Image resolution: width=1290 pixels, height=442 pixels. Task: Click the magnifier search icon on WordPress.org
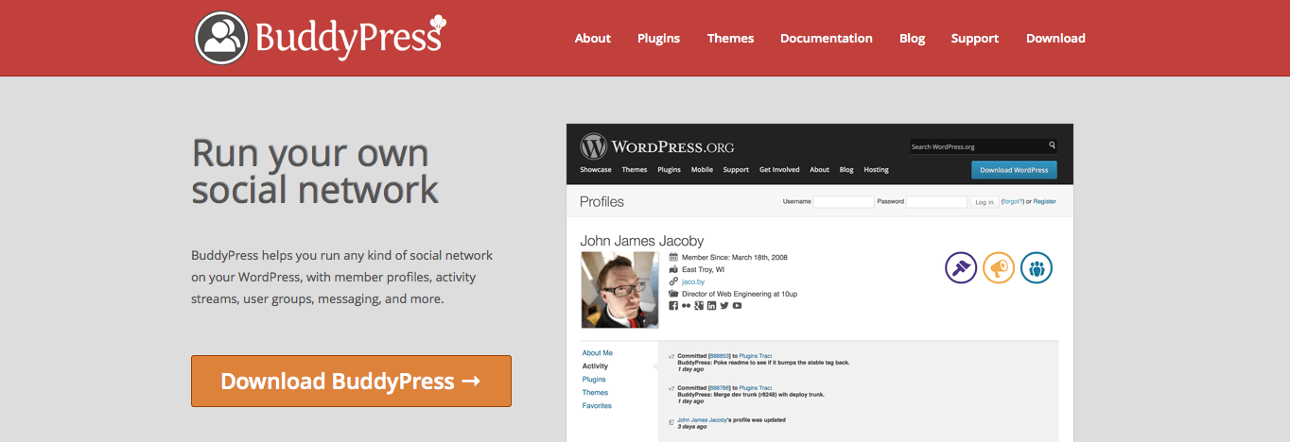tap(1052, 145)
